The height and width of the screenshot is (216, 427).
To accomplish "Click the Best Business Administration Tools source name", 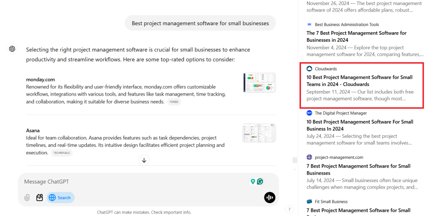I will point(347,24).
